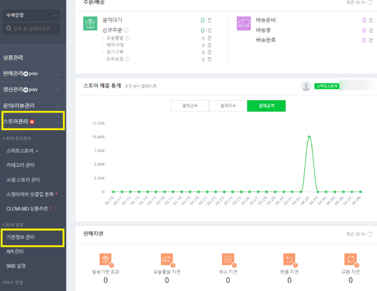Click the info icon next to 신규주문

coord(126,30)
